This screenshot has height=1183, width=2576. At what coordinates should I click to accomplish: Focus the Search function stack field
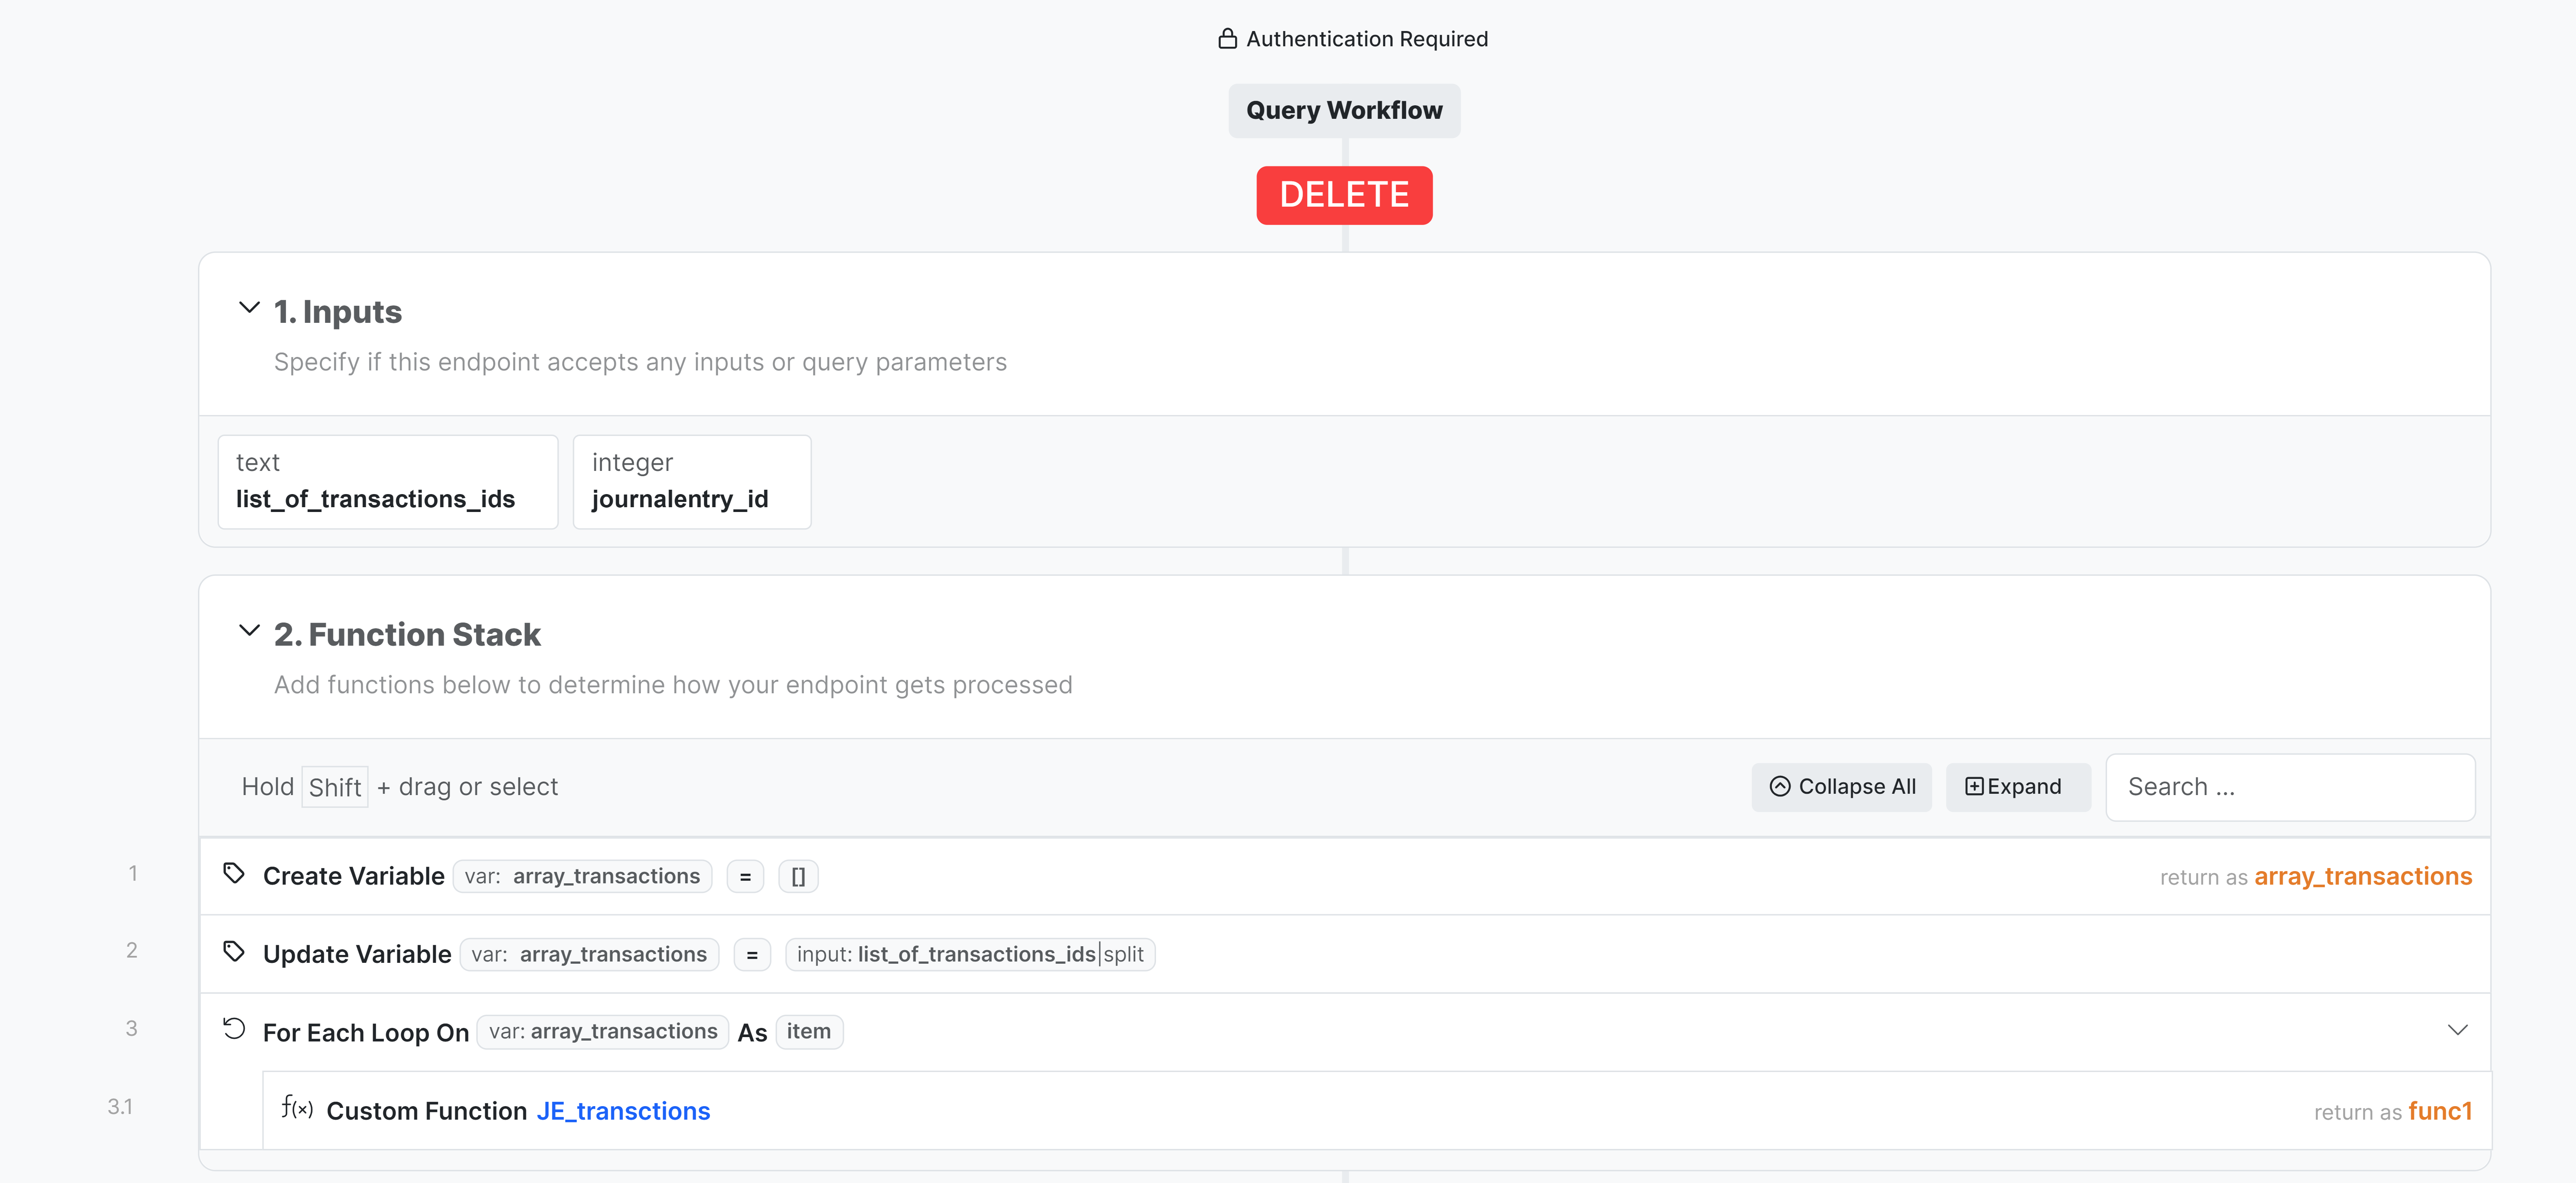tap(2290, 787)
